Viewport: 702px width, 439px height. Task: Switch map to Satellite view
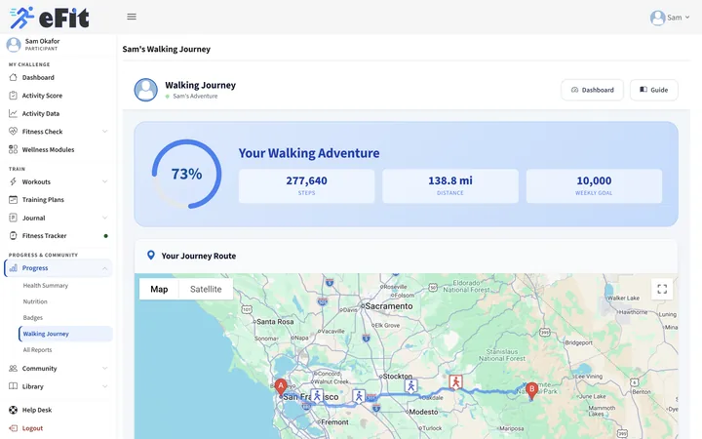(x=206, y=289)
